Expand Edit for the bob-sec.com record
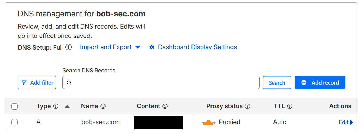 (x=346, y=122)
